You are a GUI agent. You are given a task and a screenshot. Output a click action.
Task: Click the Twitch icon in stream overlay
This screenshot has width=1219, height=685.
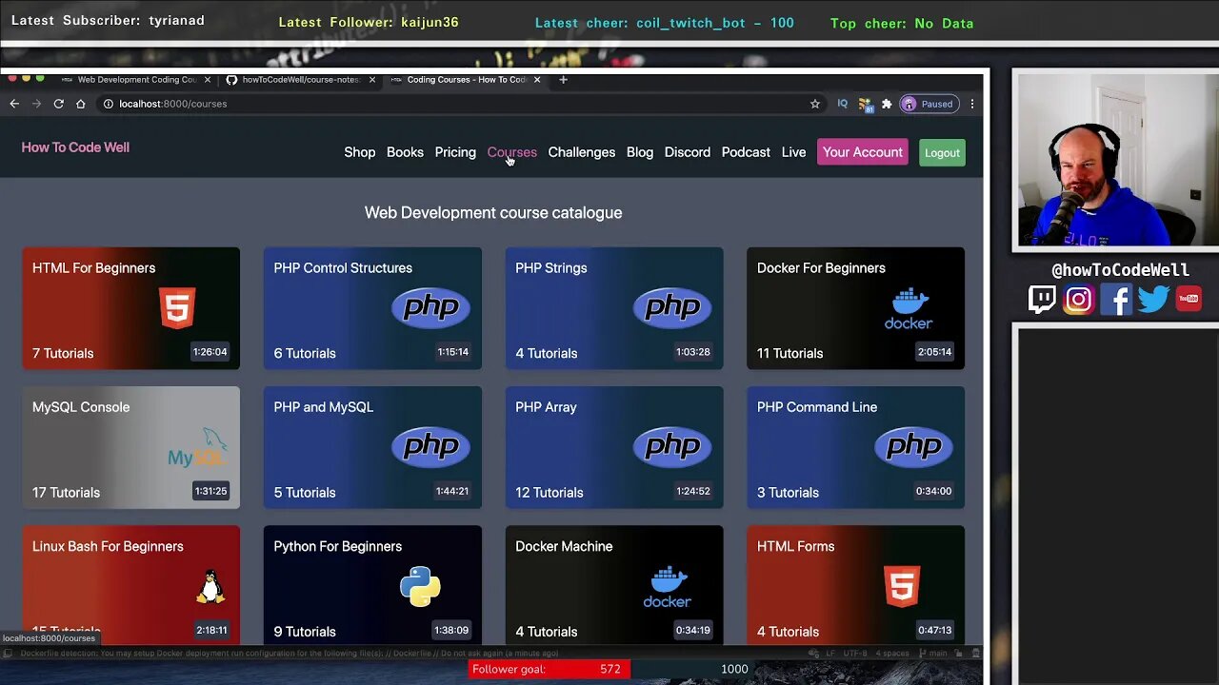[x=1042, y=300]
